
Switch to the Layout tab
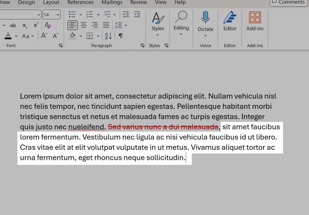(x=51, y=2)
